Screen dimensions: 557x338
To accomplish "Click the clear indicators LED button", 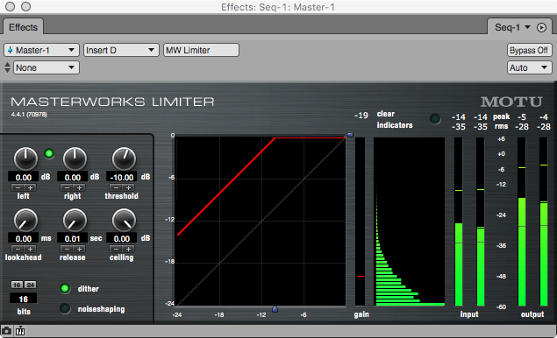I will 435,118.
